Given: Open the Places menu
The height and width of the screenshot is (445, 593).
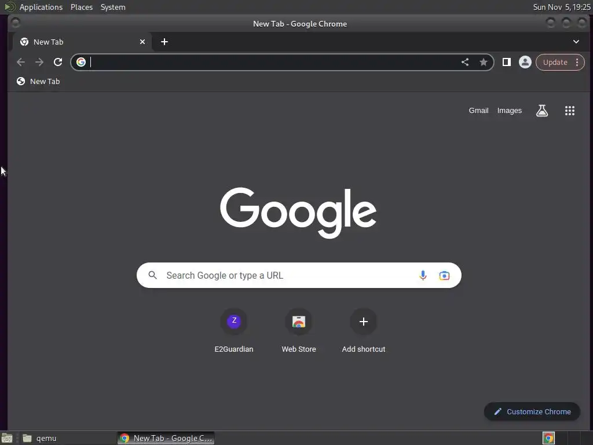Looking at the screenshot, I should (x=81, y=7).
